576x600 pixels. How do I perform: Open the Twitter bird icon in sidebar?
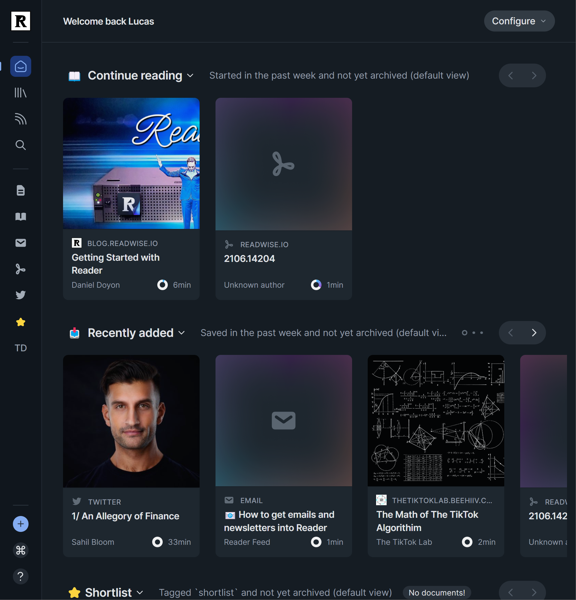(20, 295)
